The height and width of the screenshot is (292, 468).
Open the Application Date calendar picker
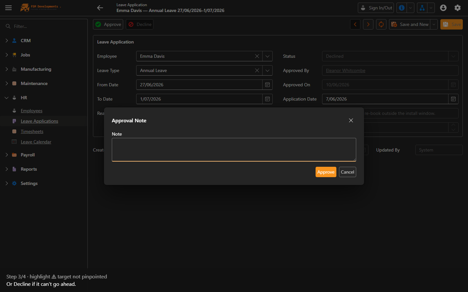(x=453, y=99)
